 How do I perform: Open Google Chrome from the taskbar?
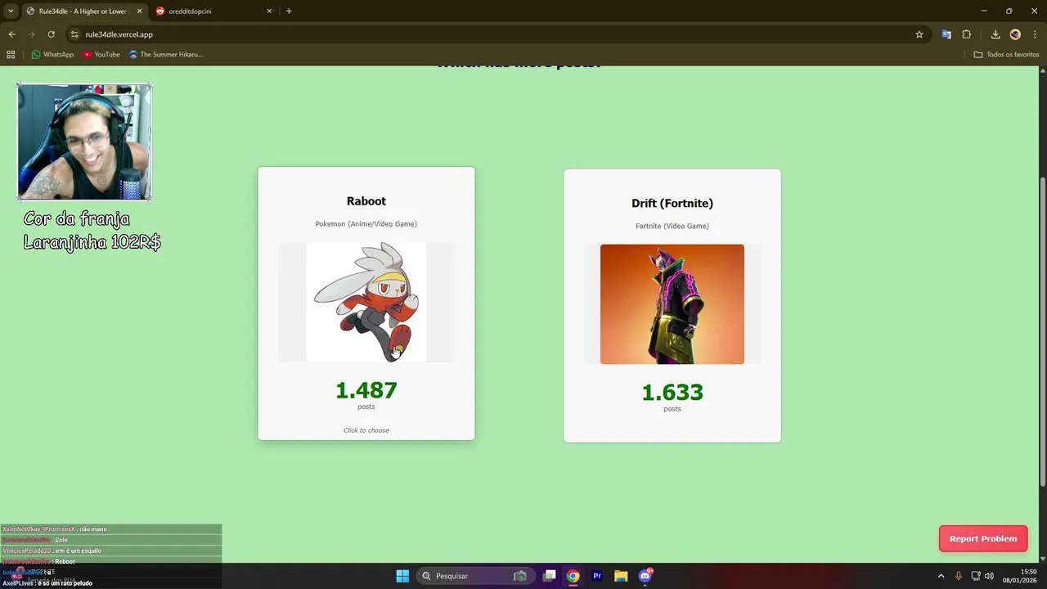[573, 576]
